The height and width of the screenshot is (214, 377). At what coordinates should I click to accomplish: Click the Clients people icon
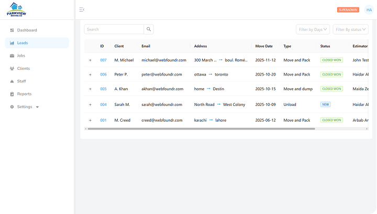[x=12, y=69]
